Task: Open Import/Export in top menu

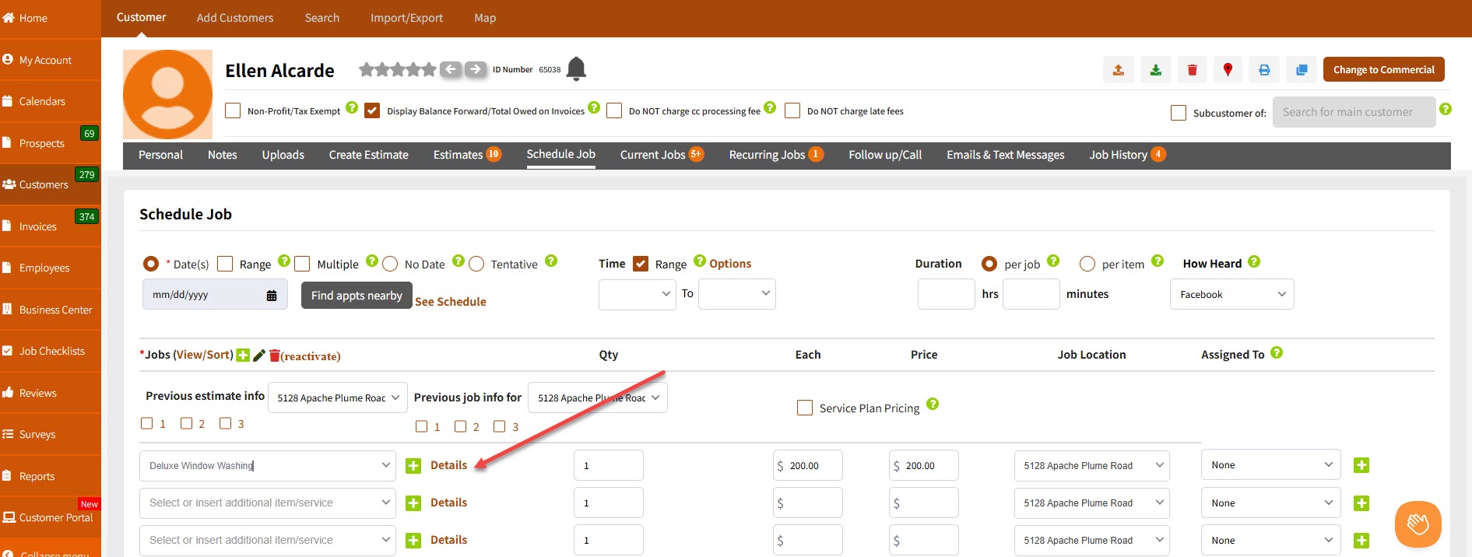Action: tap(406, 18)
